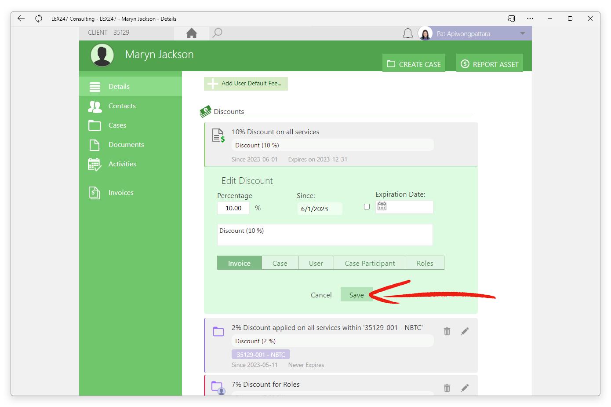Switch to the Roles tab
Screen dimensions: 611x407
[x=425, y=263]
